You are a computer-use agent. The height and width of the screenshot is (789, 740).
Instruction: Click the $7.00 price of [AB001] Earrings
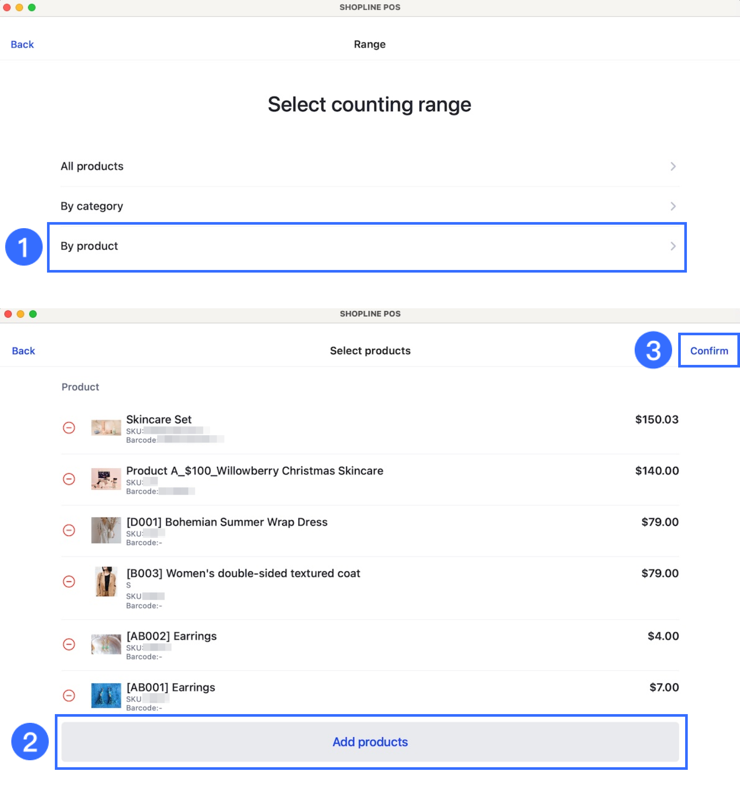pyautogui.click(x=664, y=688)
